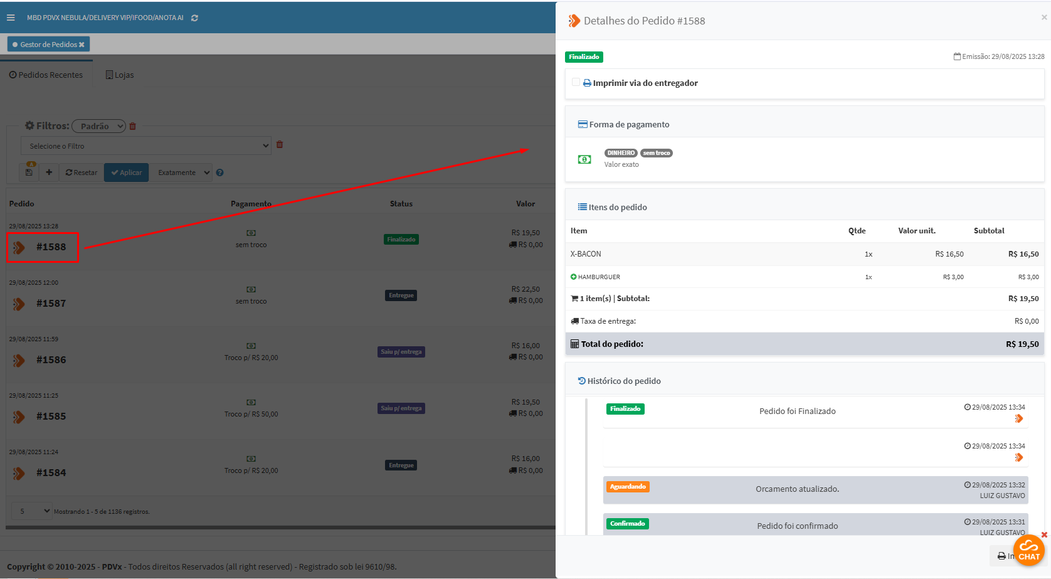Click the blue help question mark icon
Viewport: 1051px width, 579px height.
(x=219, y=173)
